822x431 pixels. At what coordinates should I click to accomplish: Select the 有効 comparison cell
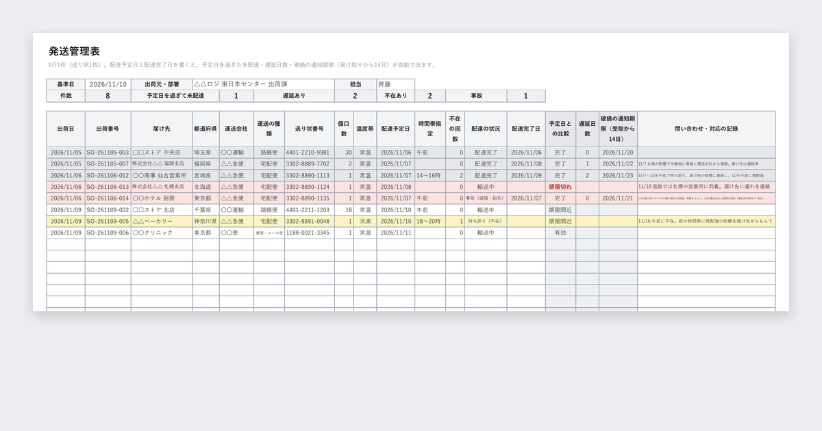coord(560,233)
